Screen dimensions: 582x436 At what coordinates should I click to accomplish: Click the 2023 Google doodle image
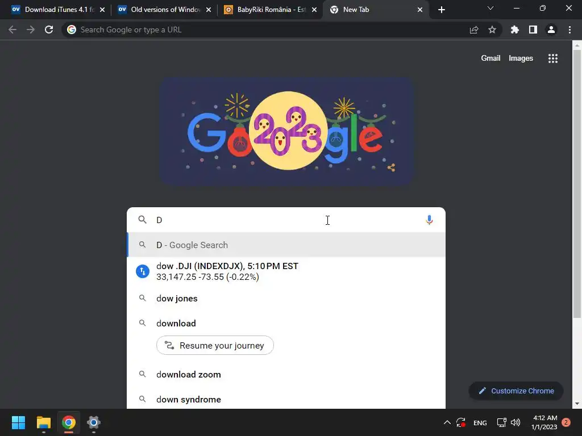(x=286, y=131)
